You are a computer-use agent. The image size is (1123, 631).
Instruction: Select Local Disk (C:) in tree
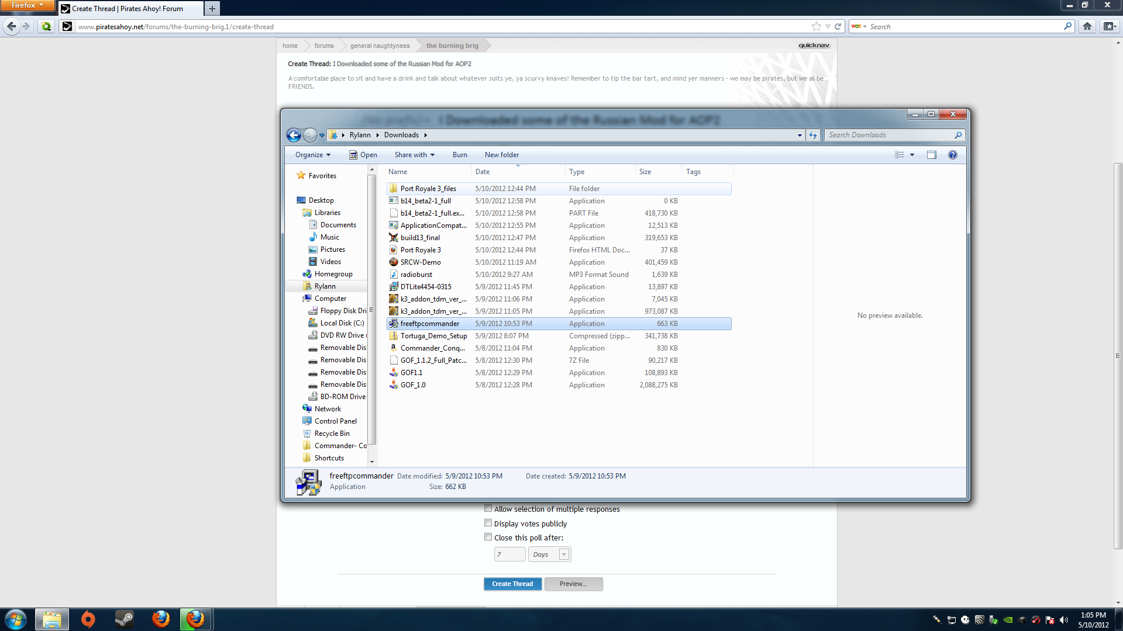(342, 323)
